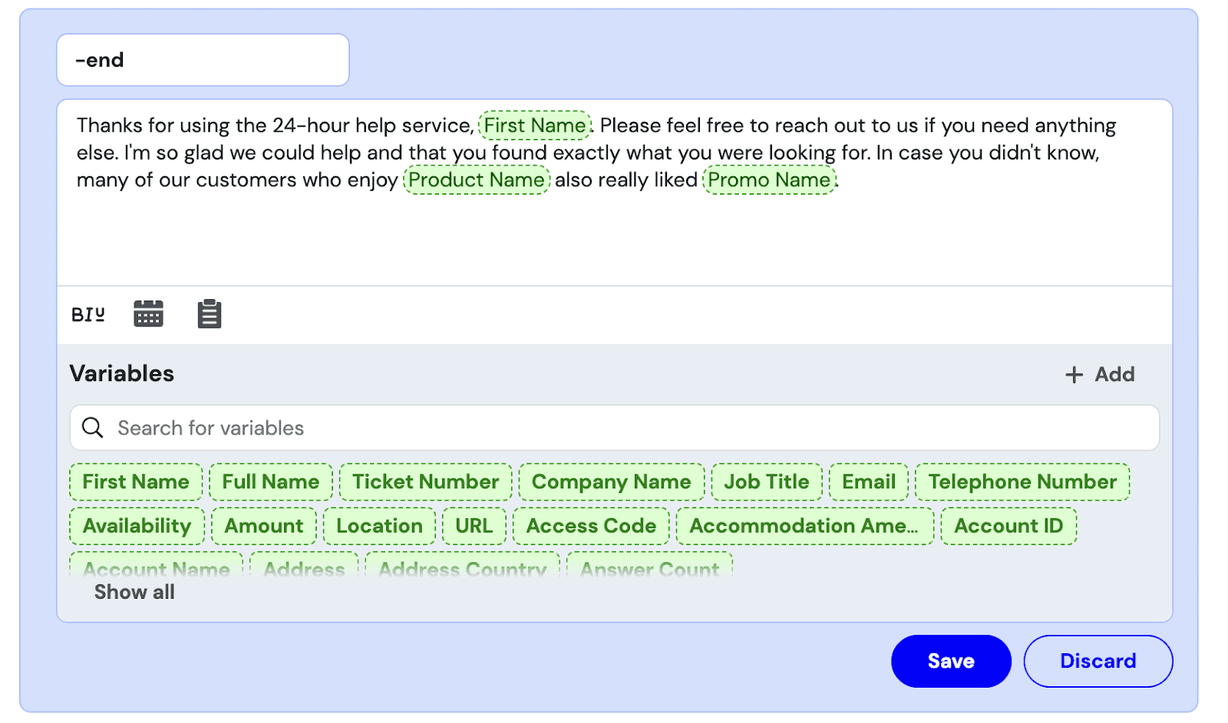
Task: Apply italic formatting to the message text
Action: 87,314
